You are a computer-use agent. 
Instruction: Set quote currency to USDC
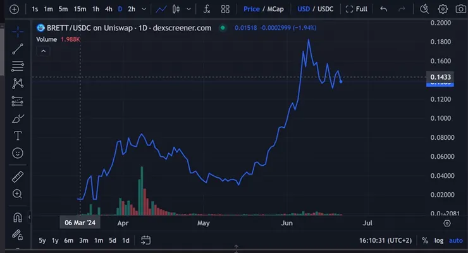coord(325,9)
